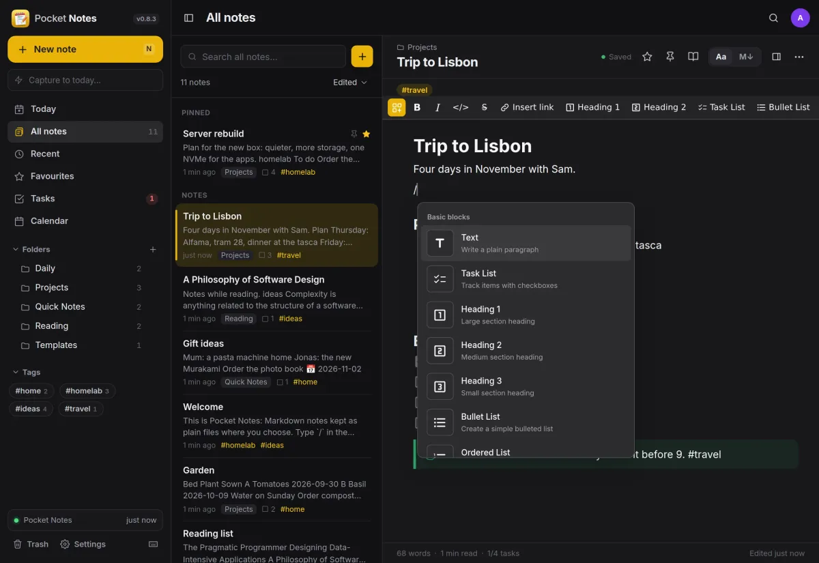Click the Capture to today field
The height and width of the screenshot is (563, 819).
pos(85,80)
